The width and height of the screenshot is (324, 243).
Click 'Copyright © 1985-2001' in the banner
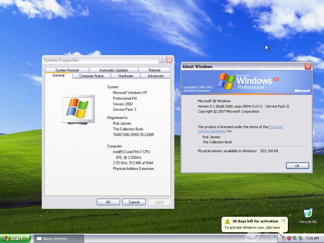(x=198, y=87)
